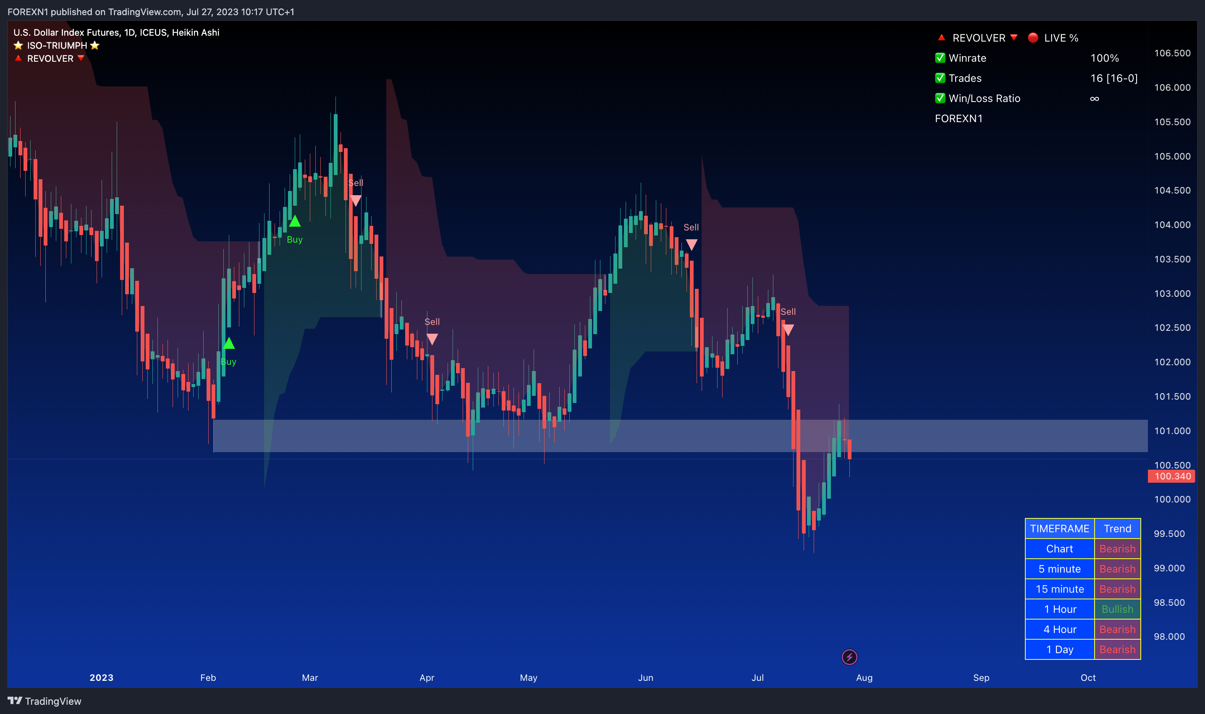Screen dimensions: 1205x714
Task: Click the Mar label on the time axis
Action: (310, 677)
